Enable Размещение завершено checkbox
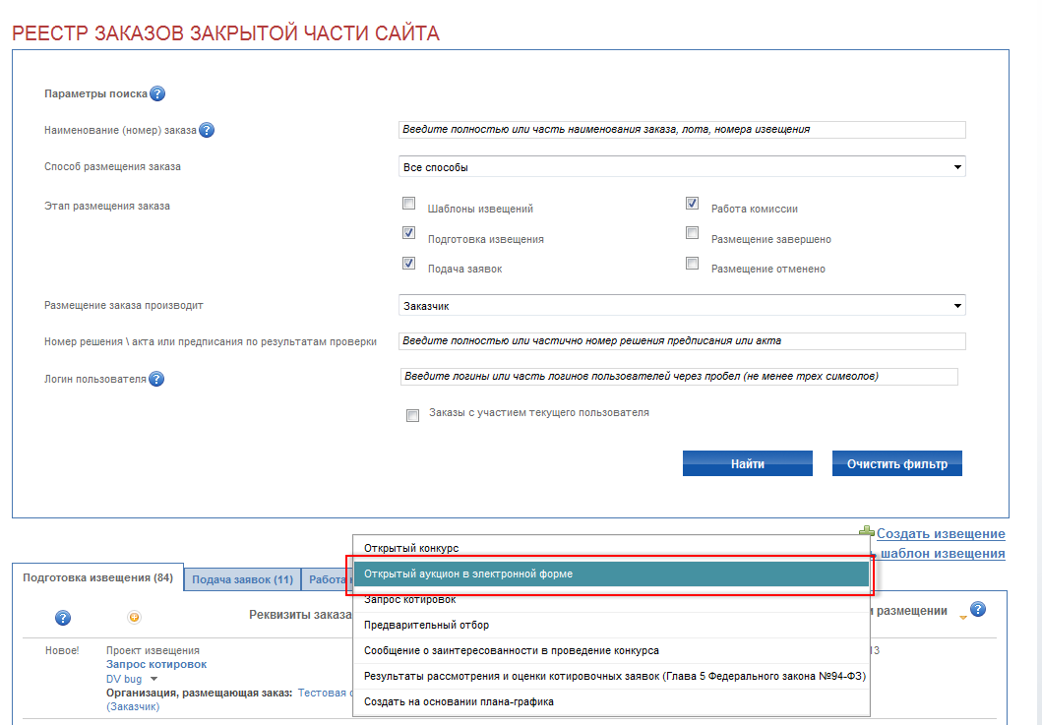The width and height of the screenshot is (1042, 725). (692, 232)
